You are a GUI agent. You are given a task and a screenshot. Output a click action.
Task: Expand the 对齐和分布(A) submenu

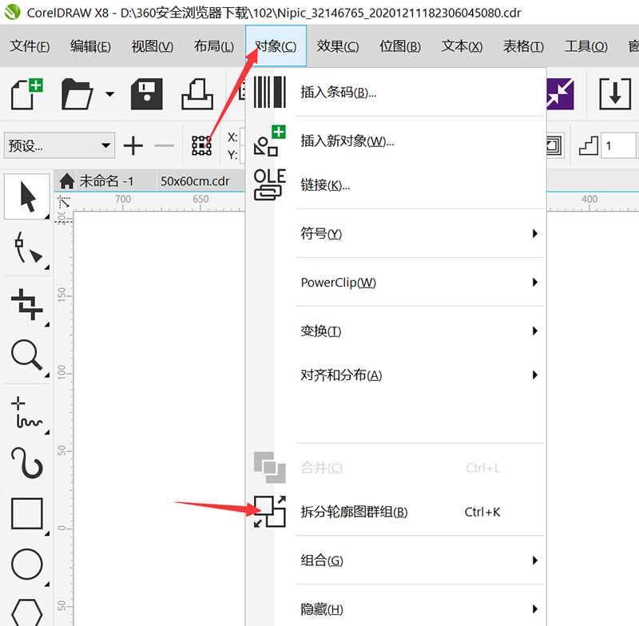pos(396,375)
